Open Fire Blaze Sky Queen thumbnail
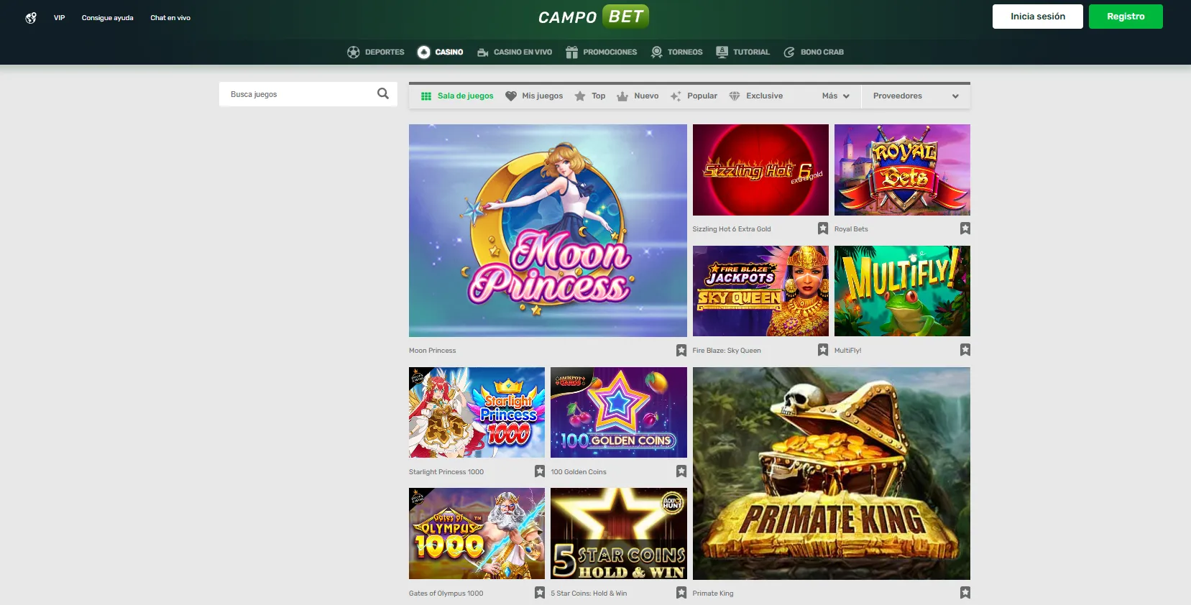1191x605 pixels. 760,291
